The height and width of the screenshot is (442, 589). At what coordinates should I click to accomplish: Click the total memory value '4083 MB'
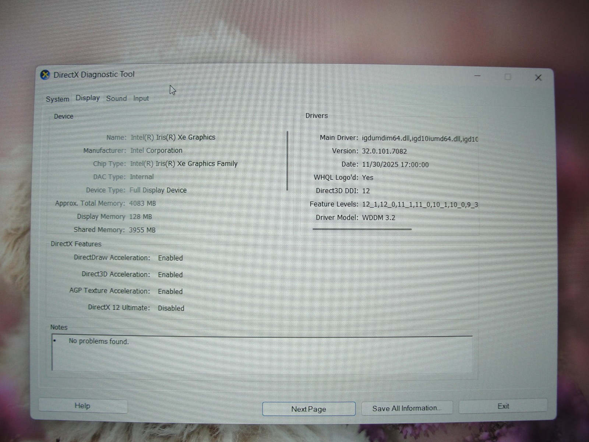142,203
